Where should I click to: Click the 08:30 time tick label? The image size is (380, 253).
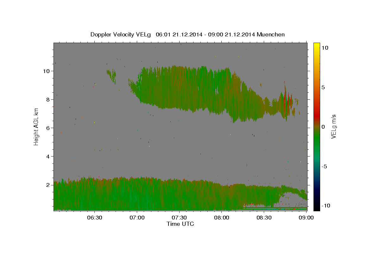coord(264,218)
